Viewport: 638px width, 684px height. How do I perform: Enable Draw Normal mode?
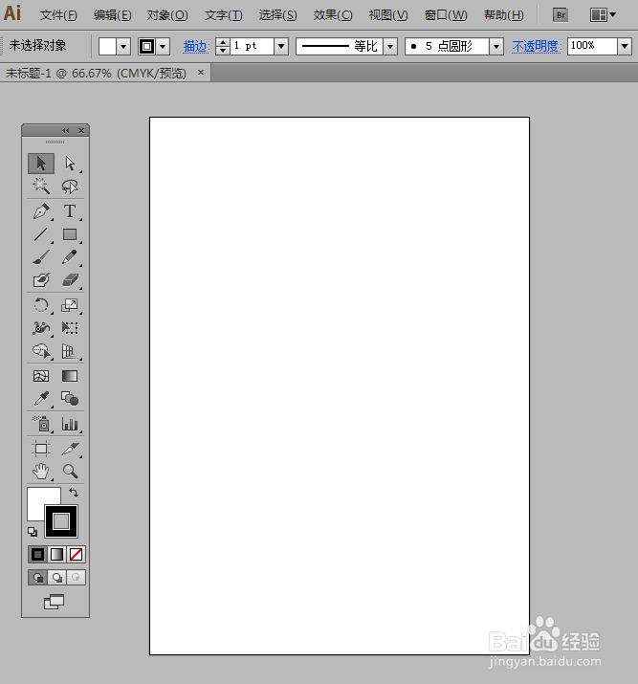coord(37,578)
